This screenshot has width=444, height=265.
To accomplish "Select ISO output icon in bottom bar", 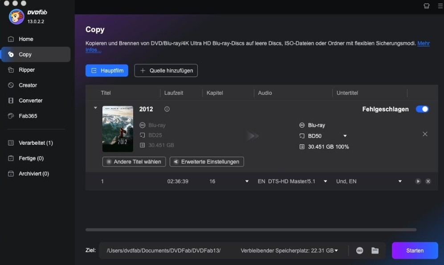I will (x=360, y=251).
